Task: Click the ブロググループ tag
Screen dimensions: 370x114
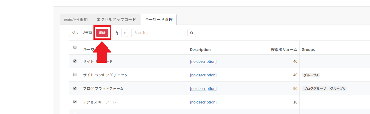Action: point(315,89)
